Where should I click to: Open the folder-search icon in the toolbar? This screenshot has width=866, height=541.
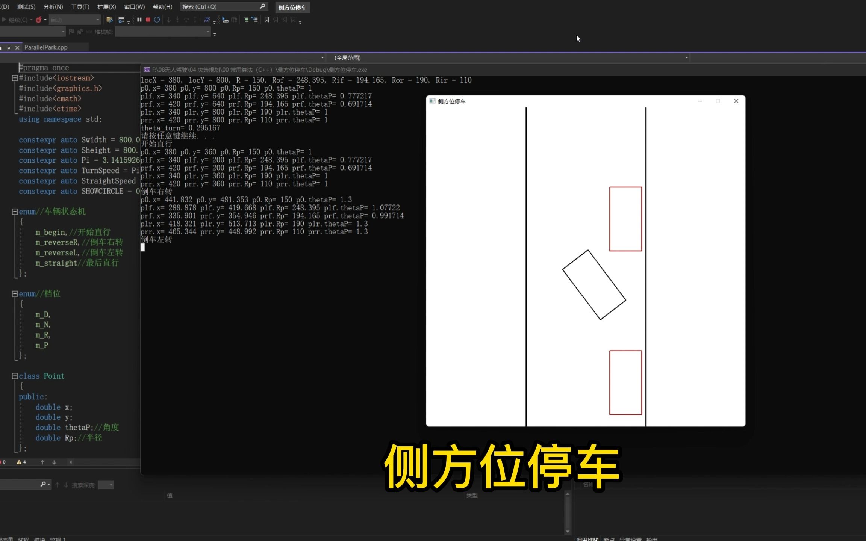(109, 20)
